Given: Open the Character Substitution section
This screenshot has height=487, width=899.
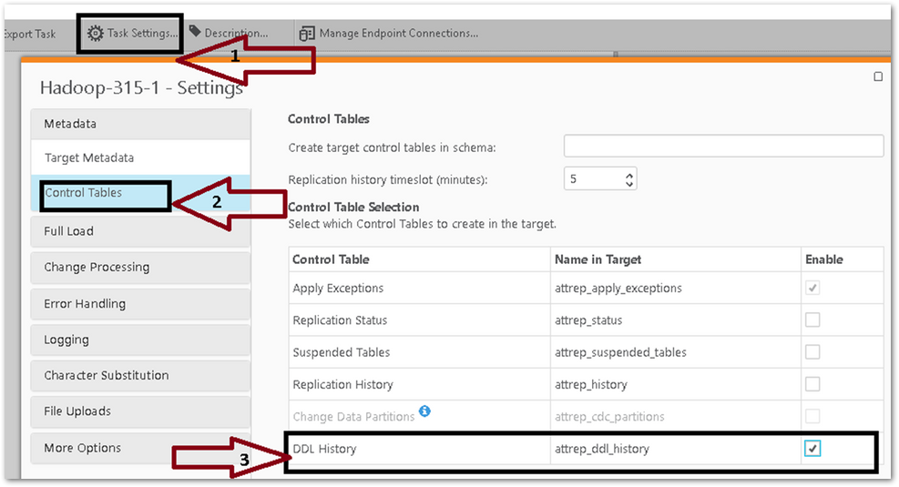Looking at the screenshot, I should pos(140,375).
